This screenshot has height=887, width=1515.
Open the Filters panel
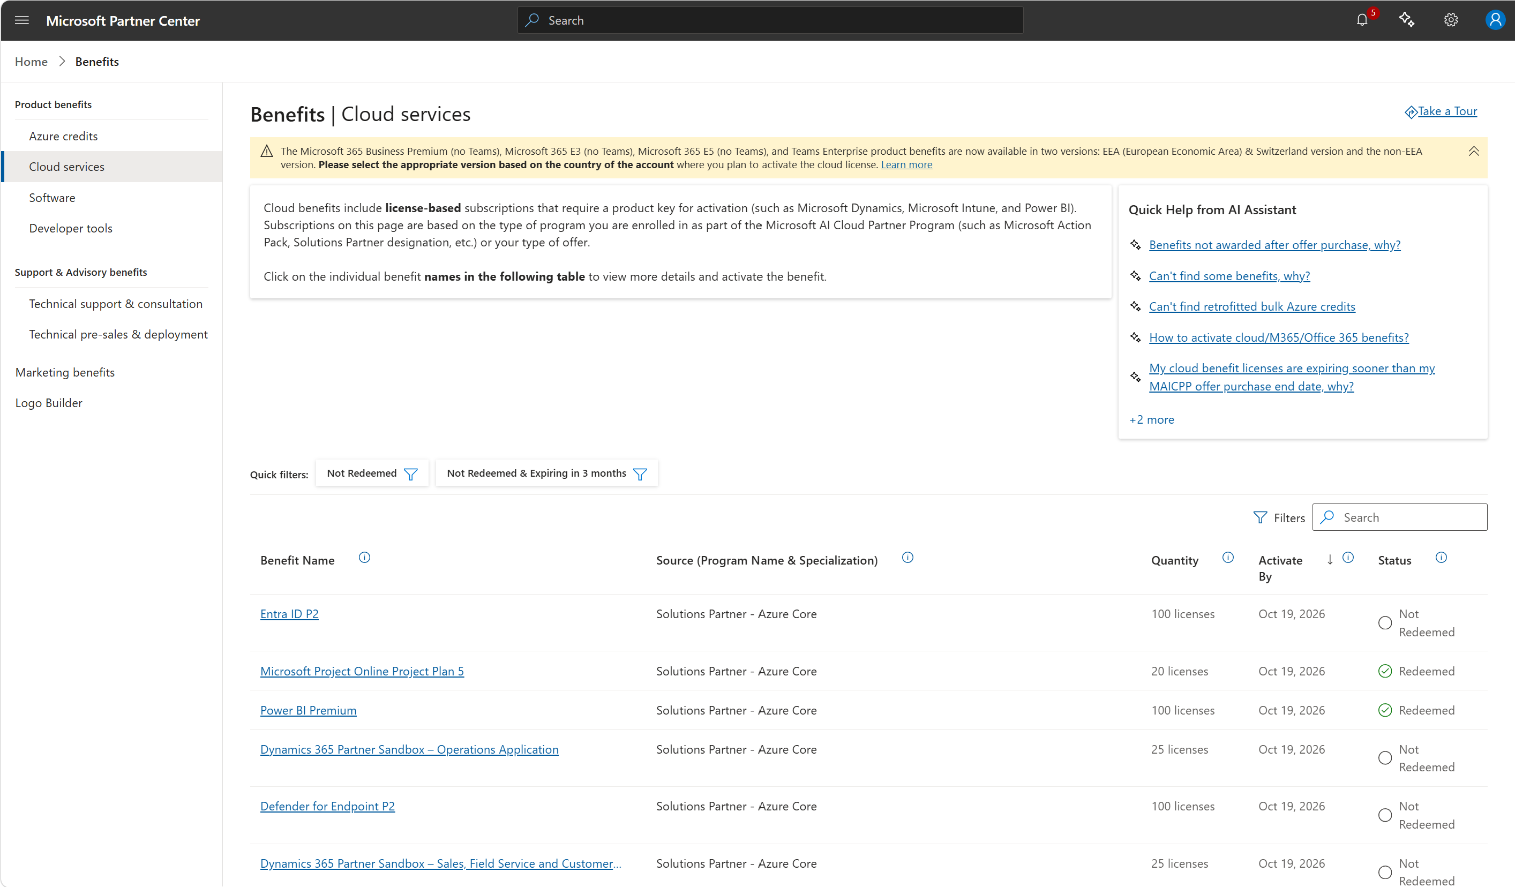point(1279,517)
